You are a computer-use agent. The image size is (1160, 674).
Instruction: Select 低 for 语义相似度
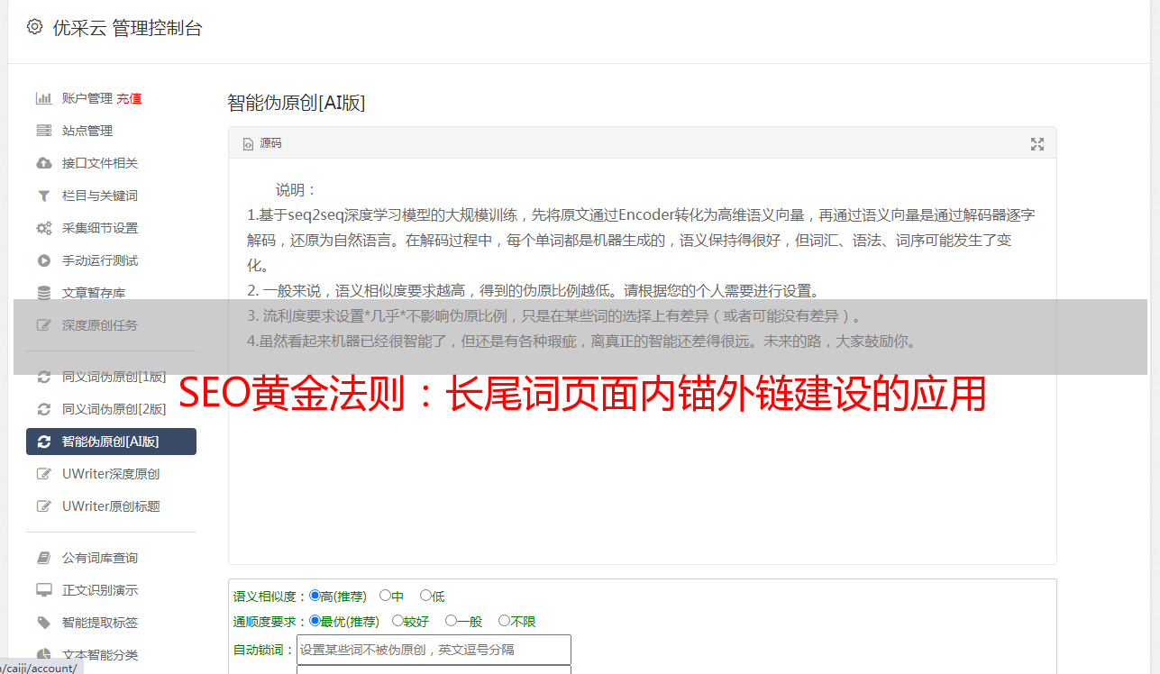[x=432, y=596]
